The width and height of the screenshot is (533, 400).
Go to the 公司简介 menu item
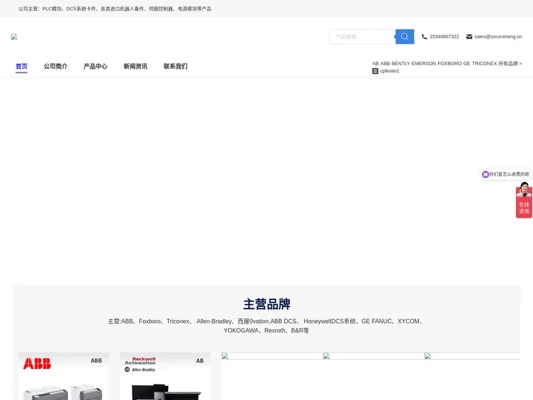[x=56, y=67]
